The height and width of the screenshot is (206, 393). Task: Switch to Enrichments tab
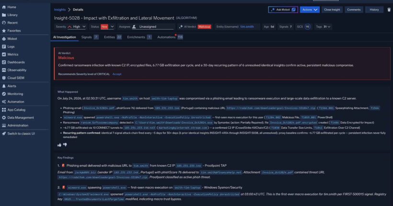point(139,37)
